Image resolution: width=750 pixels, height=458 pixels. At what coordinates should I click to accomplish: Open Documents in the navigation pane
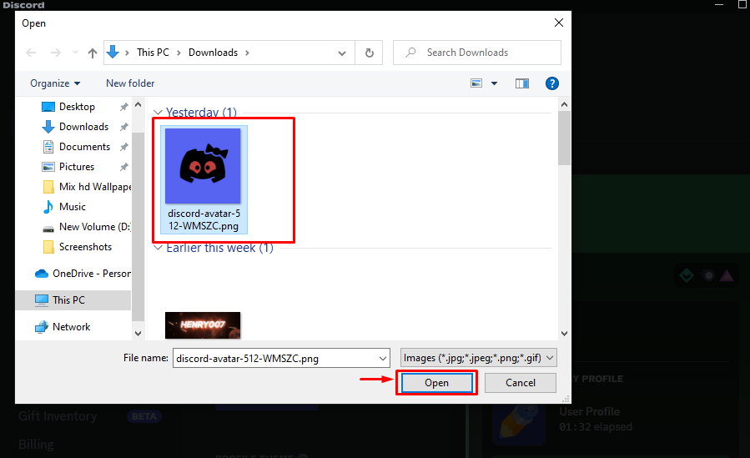pyautogui.click(x=84, y=147)
